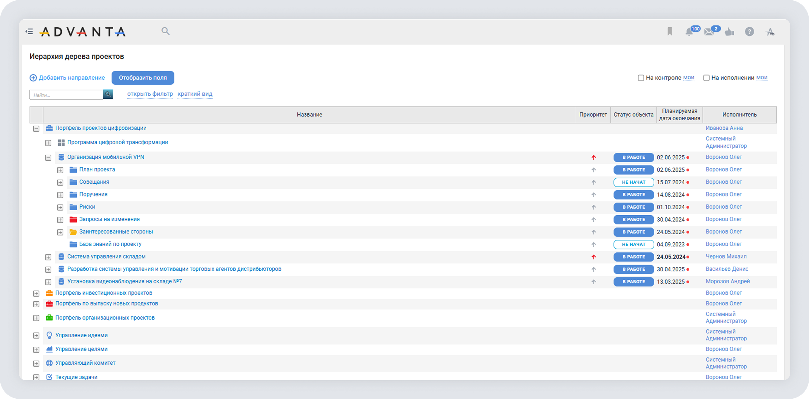809x399 pixels.
Task: Click search button next to Найти field
Action: (108, 94)
